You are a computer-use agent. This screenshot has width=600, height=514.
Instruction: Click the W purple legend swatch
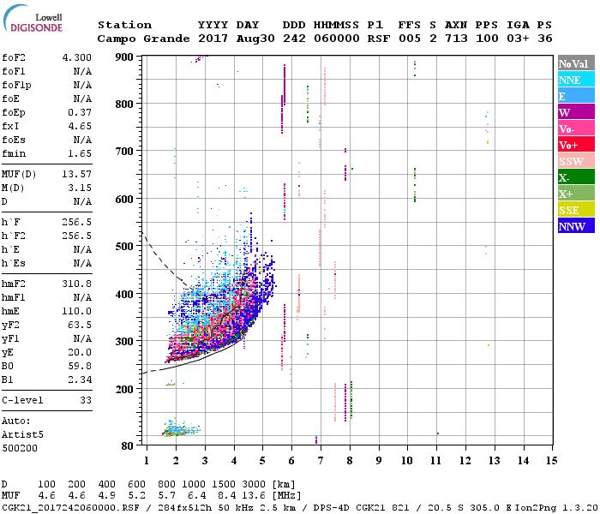[576, 111]
